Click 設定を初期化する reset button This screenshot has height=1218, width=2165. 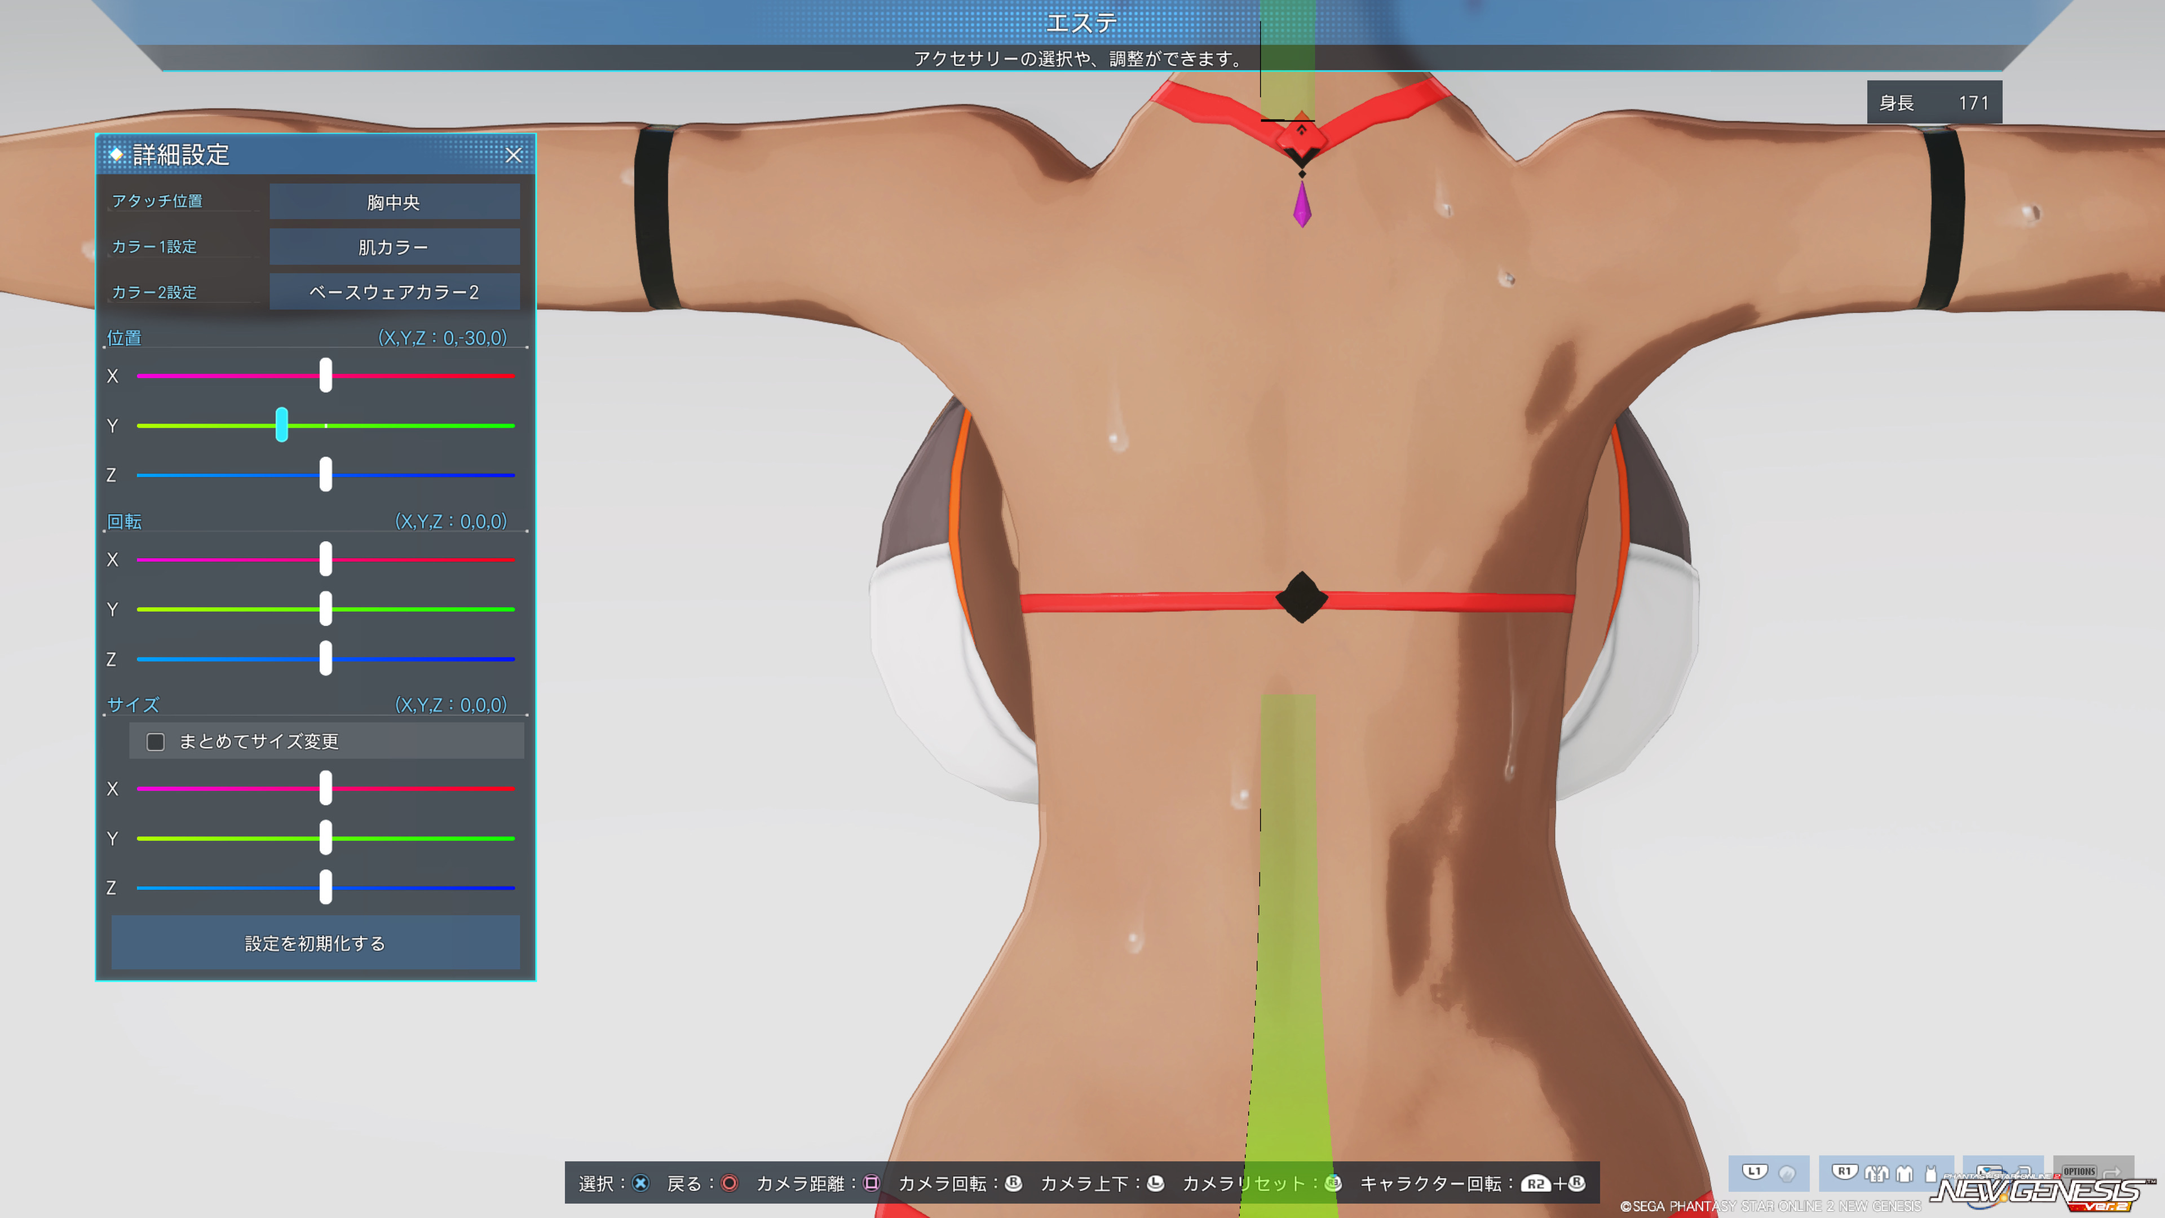315,943
